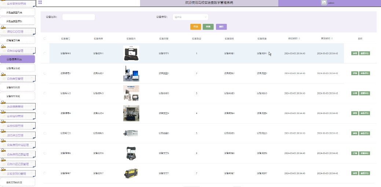
Task: Check the row checkbox for 设备编号7
Action: click(x=45, y=173)
